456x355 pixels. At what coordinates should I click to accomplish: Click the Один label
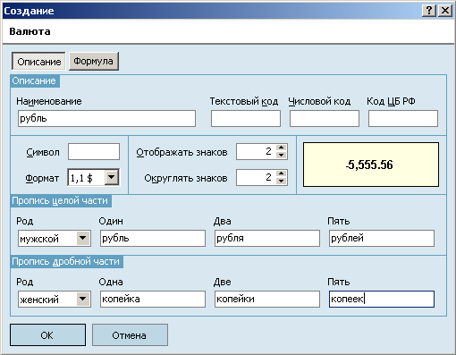pos(111,221)
